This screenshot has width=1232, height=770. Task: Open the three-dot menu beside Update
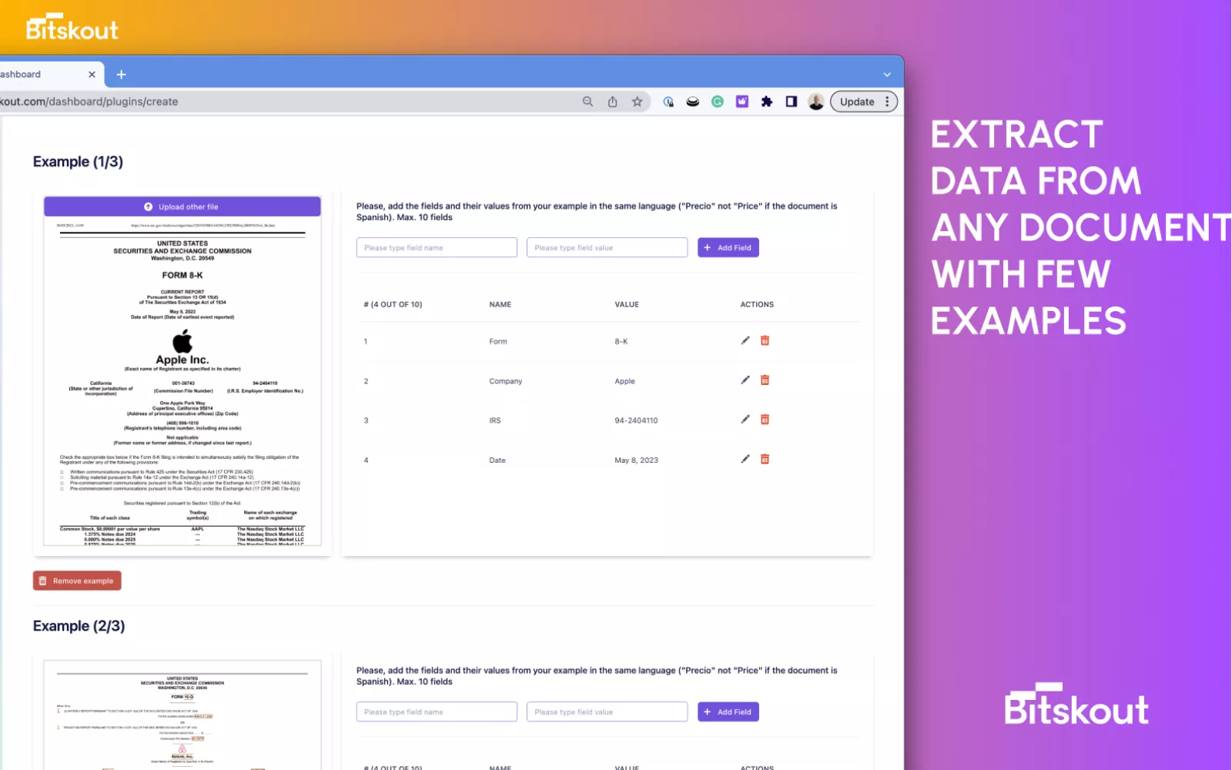point(887,102)
